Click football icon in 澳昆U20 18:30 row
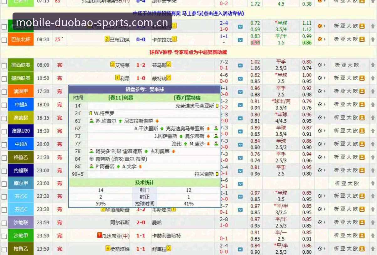 click(320, 131)
